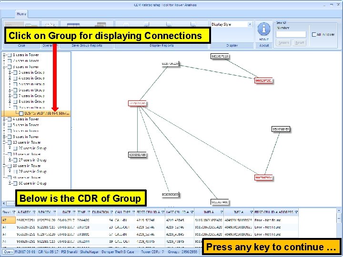Switch to the Home ribbon tab

(21, 14)
